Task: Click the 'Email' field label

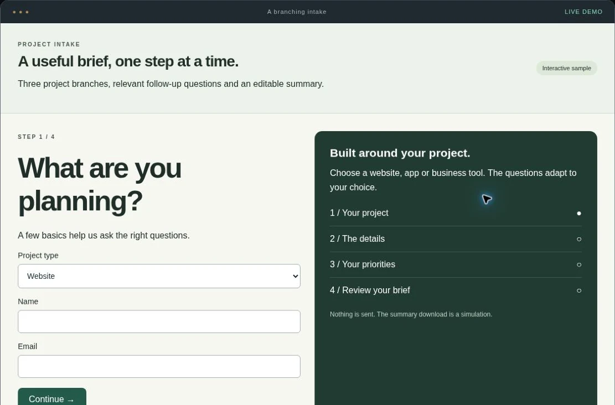Action: point(28,346)
